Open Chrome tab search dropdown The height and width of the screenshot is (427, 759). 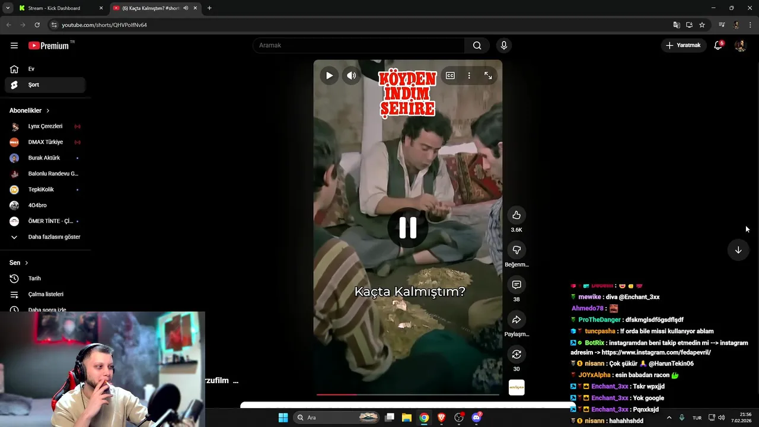(8, 8)
